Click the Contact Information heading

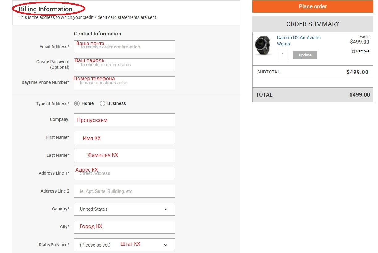coord(98,34)
